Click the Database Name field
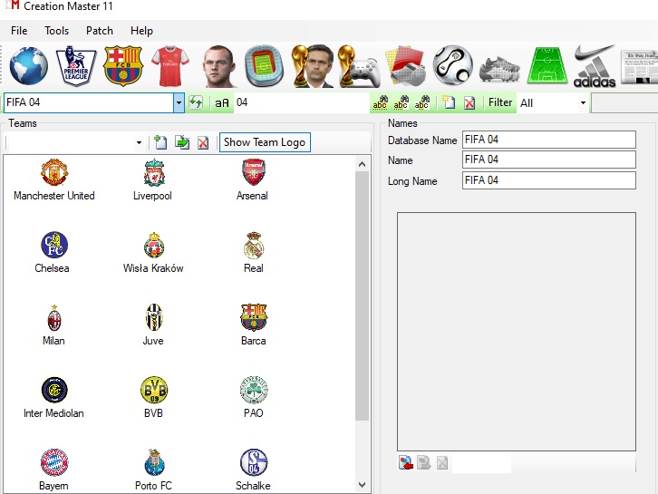Image resolution: width=658 pixels, height=494 pixels. (549, 140)
